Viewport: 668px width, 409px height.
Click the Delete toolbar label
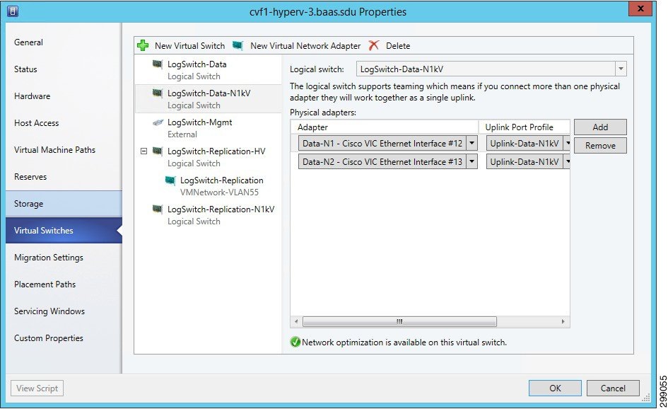tap(398, 45)
